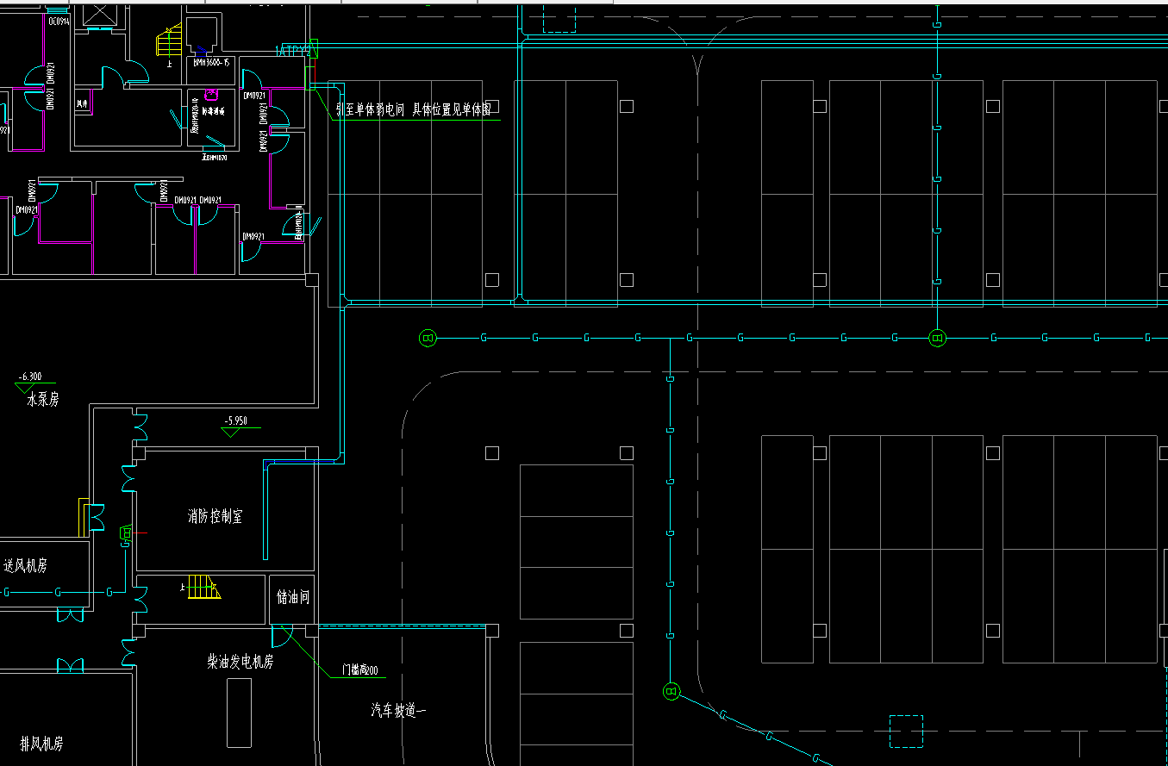Click the OC0914 tag
The image size is (1168, 766).
click(59, 22)
